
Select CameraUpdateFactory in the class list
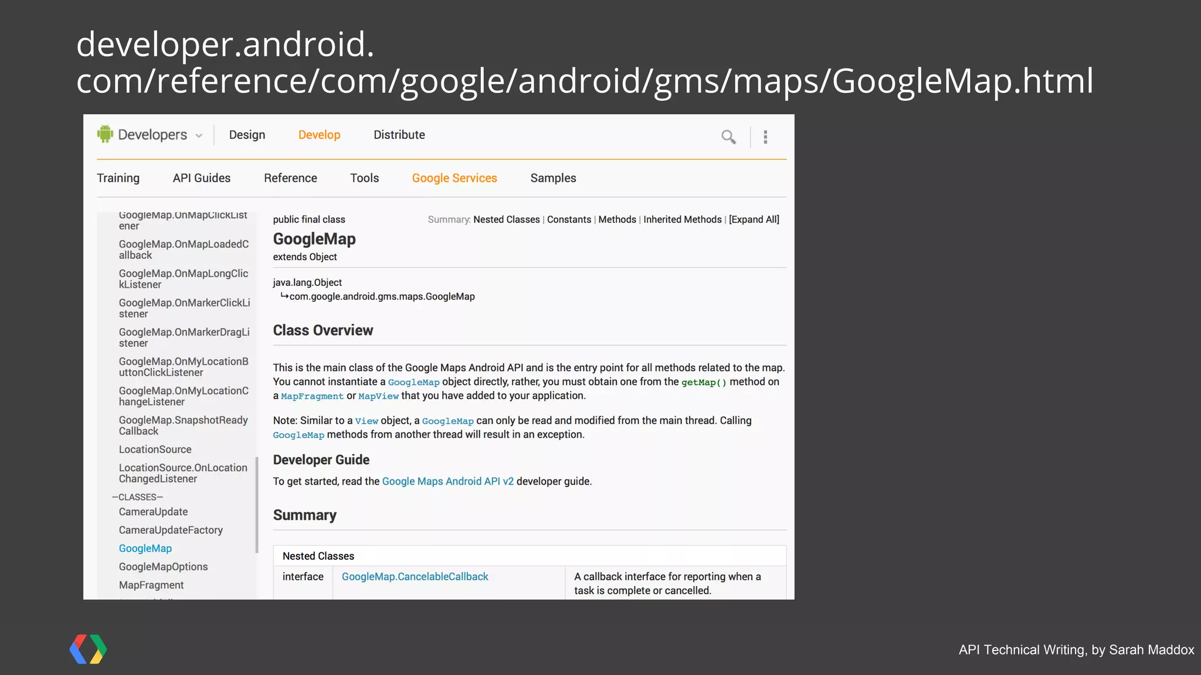click(171, 530)
